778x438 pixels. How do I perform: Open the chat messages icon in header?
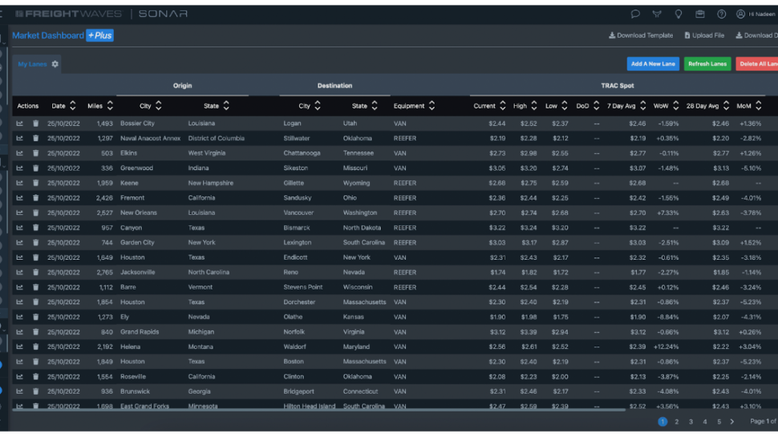click(x=635, y=14)
